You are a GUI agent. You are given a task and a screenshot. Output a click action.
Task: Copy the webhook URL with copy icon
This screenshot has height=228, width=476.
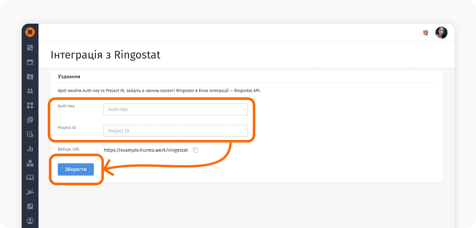(195, 150)
